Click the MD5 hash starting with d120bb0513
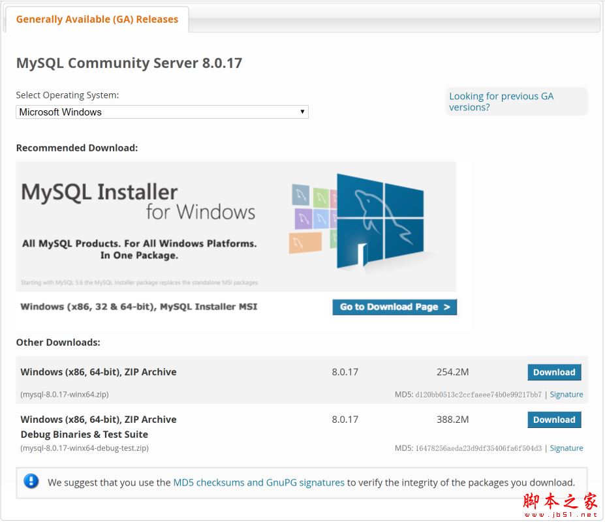605x522 pixels. 478,395
